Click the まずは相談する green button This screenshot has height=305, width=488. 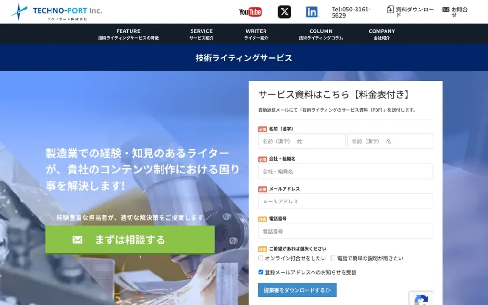130,240
